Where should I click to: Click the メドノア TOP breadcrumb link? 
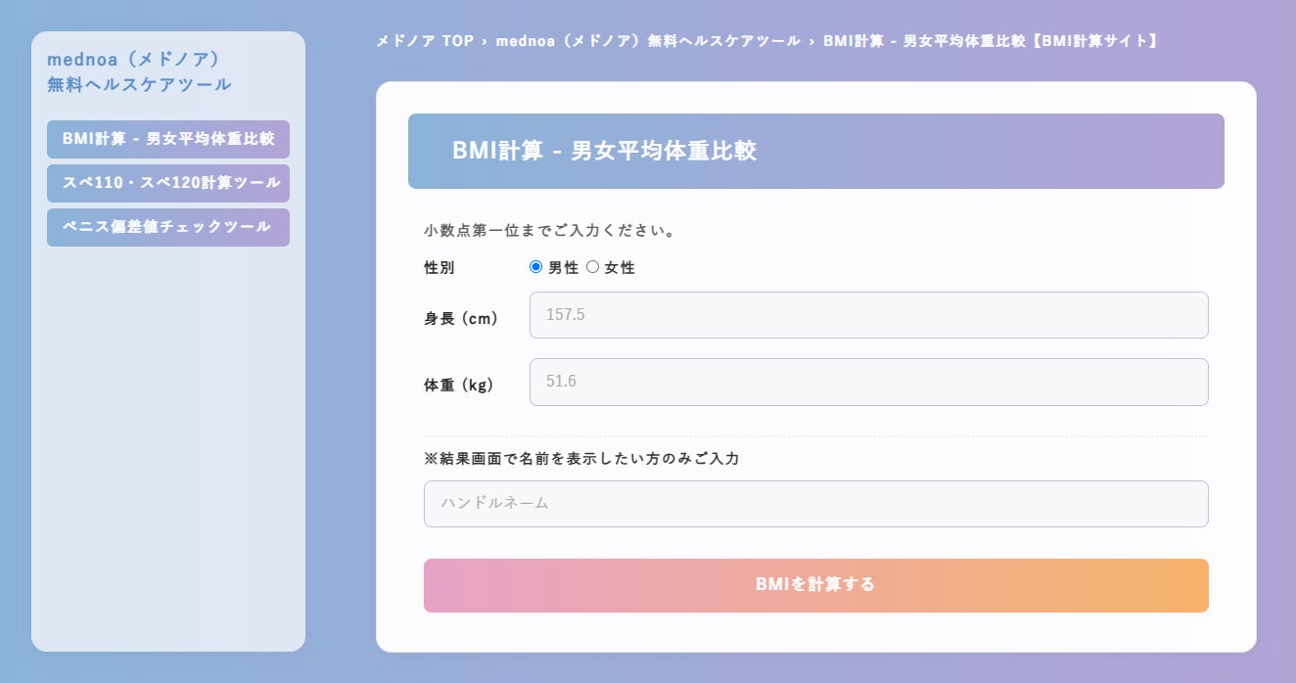pos(424,41)
